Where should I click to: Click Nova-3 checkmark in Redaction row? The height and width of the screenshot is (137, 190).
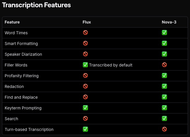tap(164, 86)
